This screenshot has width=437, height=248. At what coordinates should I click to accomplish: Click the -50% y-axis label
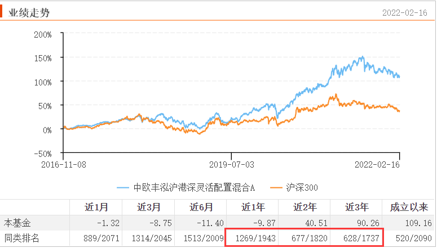pos(43,154)
